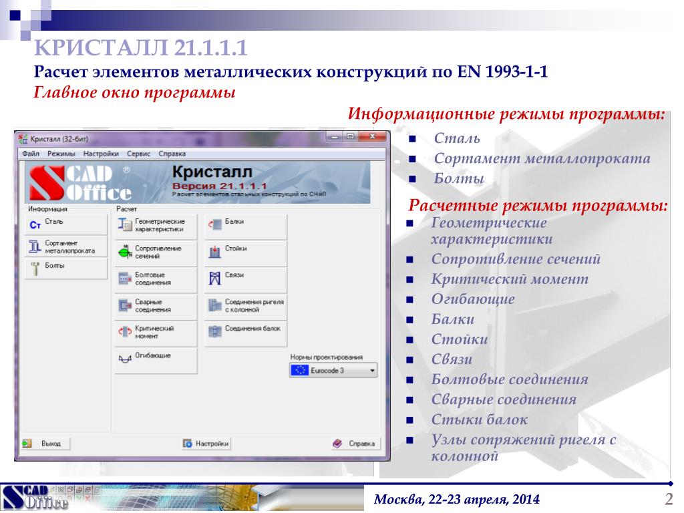Open the Справка menu in menu bar
The width and height of the screenshot is (684, 513).
point(172,154)
